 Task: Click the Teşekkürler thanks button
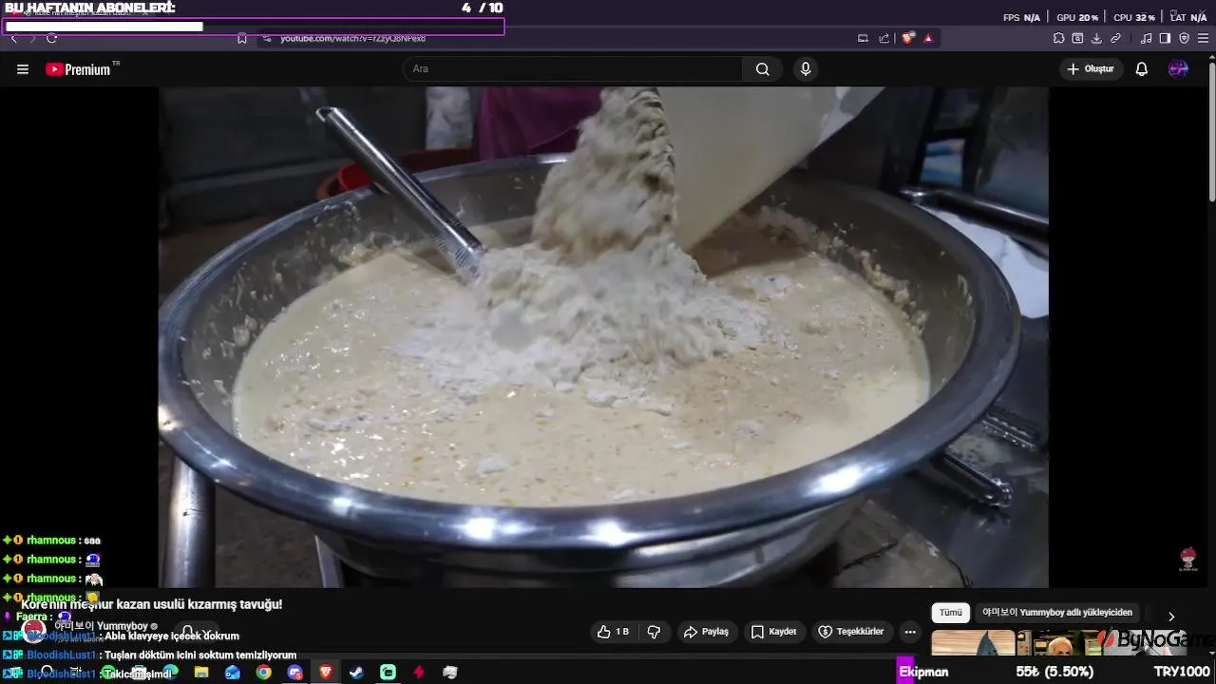tap(852, 632)
